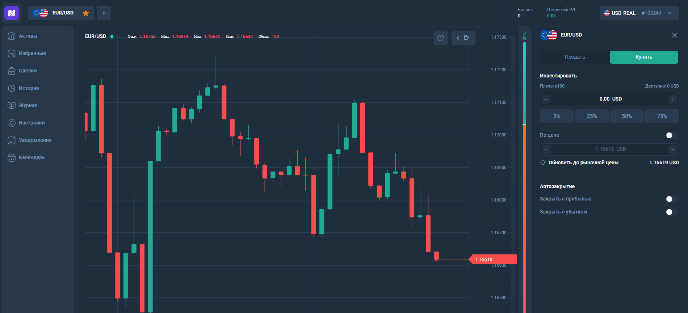Click the 25% investment button

(592, 116)
